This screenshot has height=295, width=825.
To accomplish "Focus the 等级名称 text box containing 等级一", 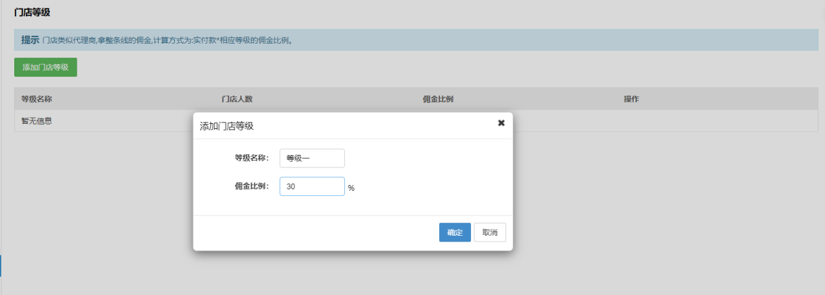I will coord(312,158).
